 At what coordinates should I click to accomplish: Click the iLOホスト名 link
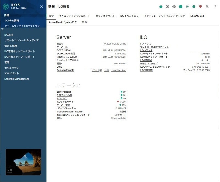[146, 50]
